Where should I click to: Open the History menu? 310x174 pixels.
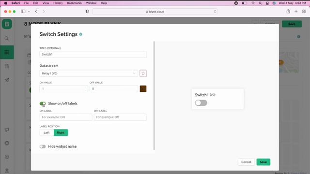58,3
